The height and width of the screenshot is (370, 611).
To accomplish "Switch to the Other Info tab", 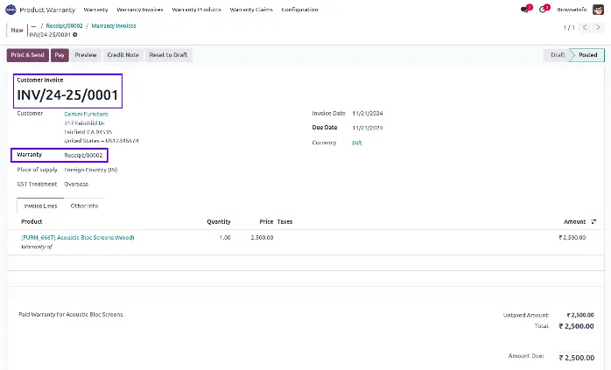I will tap(84, 206).
